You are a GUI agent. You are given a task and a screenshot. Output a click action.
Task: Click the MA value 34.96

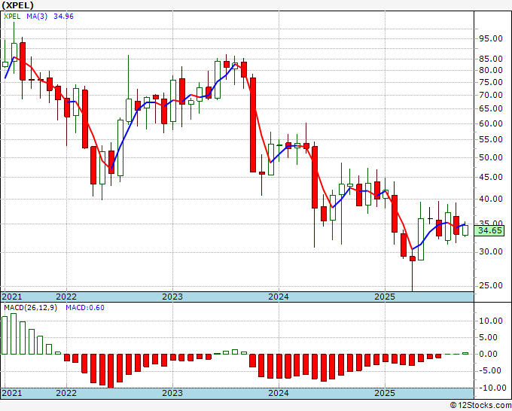point(63,17)
